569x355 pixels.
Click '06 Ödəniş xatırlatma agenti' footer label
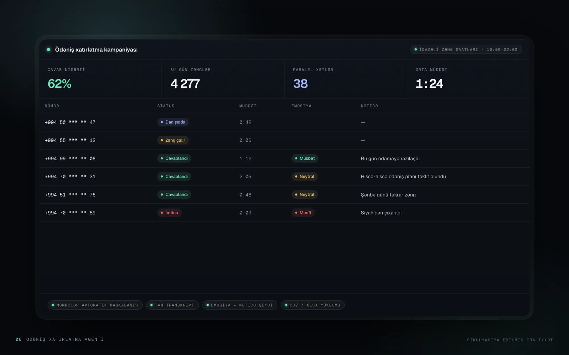[x=60, y=339]
